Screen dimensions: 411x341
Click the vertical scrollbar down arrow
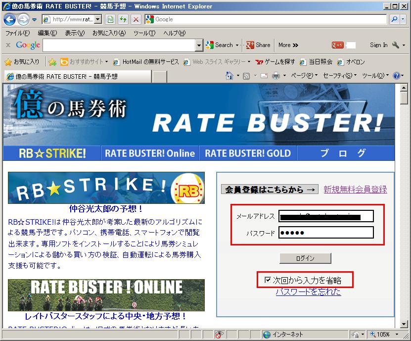click(x=404, y=325)
